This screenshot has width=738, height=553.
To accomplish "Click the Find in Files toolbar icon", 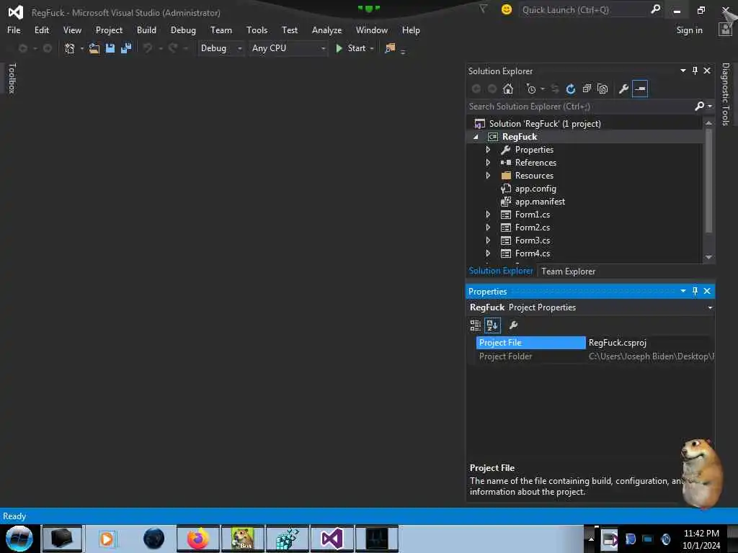I will point(390,48).
